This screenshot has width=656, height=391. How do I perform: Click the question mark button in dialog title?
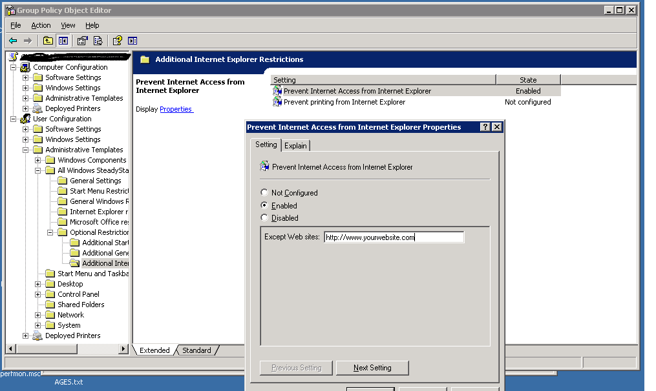point(485,127)
